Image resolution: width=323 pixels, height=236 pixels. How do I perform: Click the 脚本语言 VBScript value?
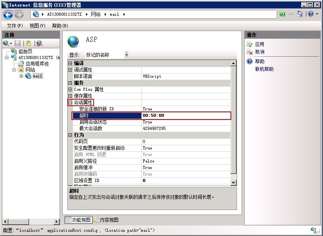click(186, 76)
